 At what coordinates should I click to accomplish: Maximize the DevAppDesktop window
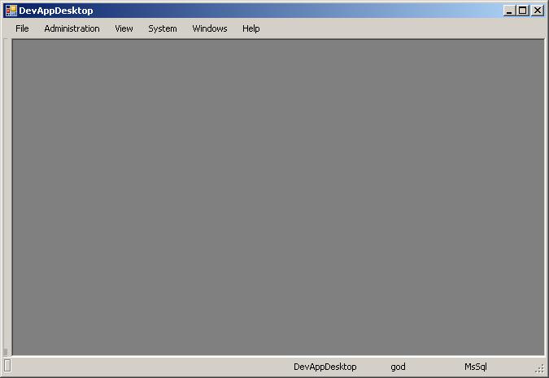click(x=522, y=11)
